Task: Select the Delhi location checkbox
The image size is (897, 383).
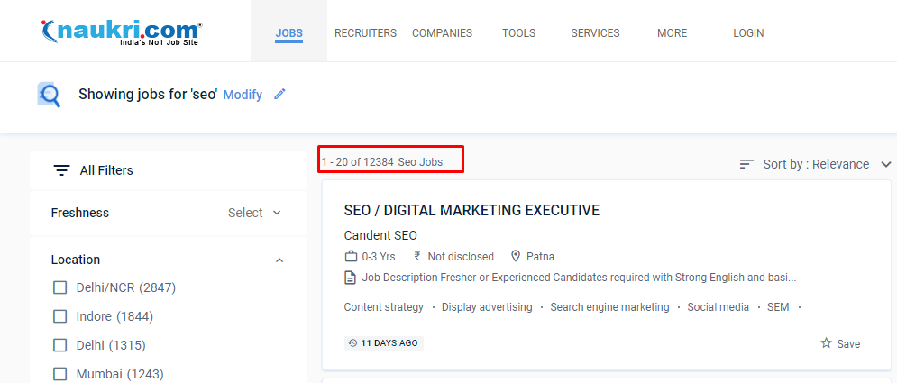Action: pos(60,345)
